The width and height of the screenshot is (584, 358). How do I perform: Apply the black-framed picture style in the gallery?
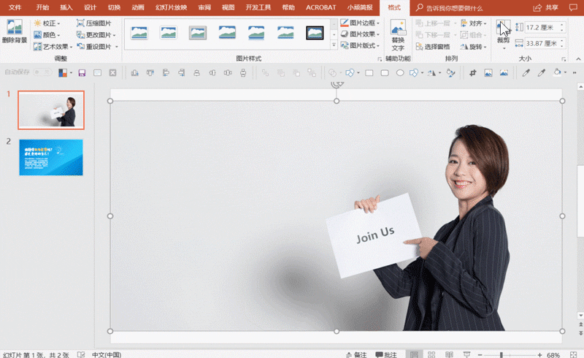point(315,33)
